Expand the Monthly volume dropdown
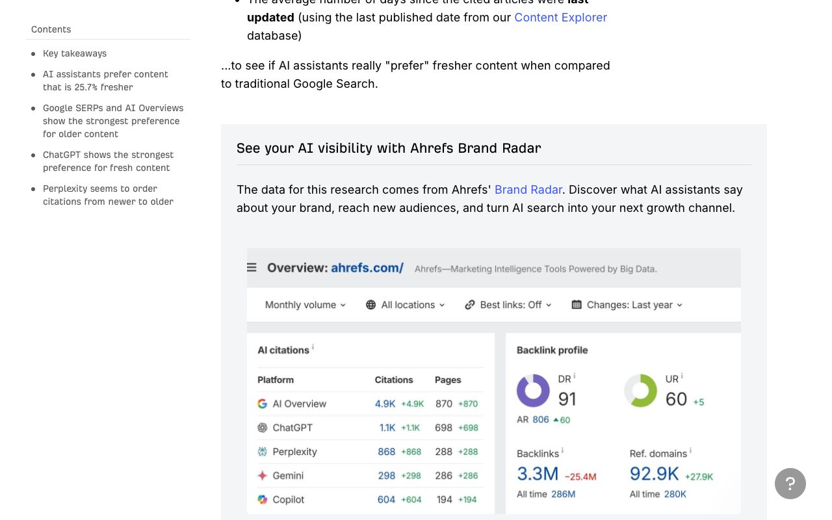Viewport: 832px width, 520px height. pos(305,305)
